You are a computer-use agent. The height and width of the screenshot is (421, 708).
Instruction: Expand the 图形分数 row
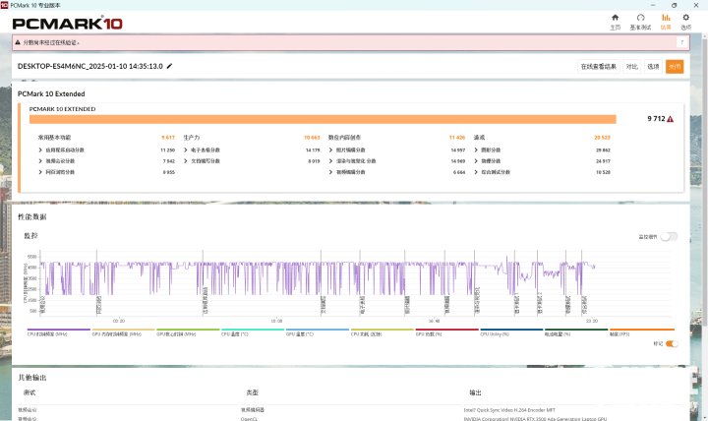476,150
